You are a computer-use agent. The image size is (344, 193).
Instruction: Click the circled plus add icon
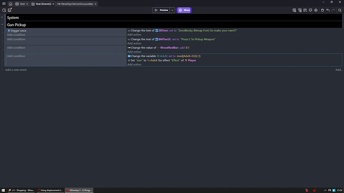point(316,10)
